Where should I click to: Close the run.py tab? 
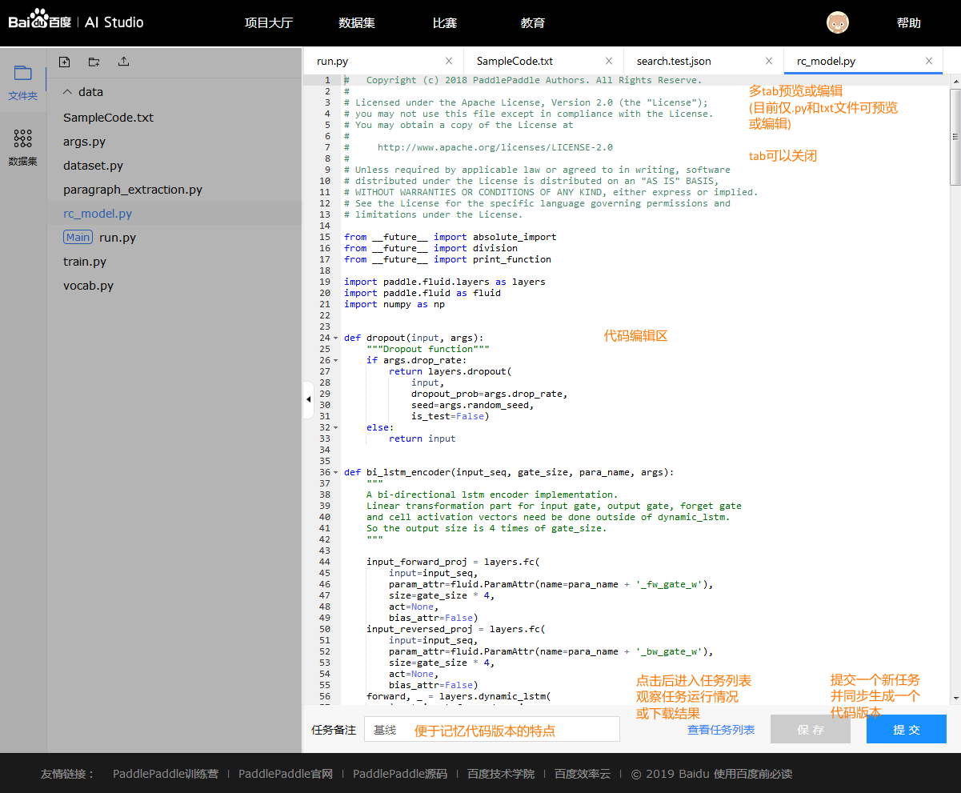[x=449, y=61]
